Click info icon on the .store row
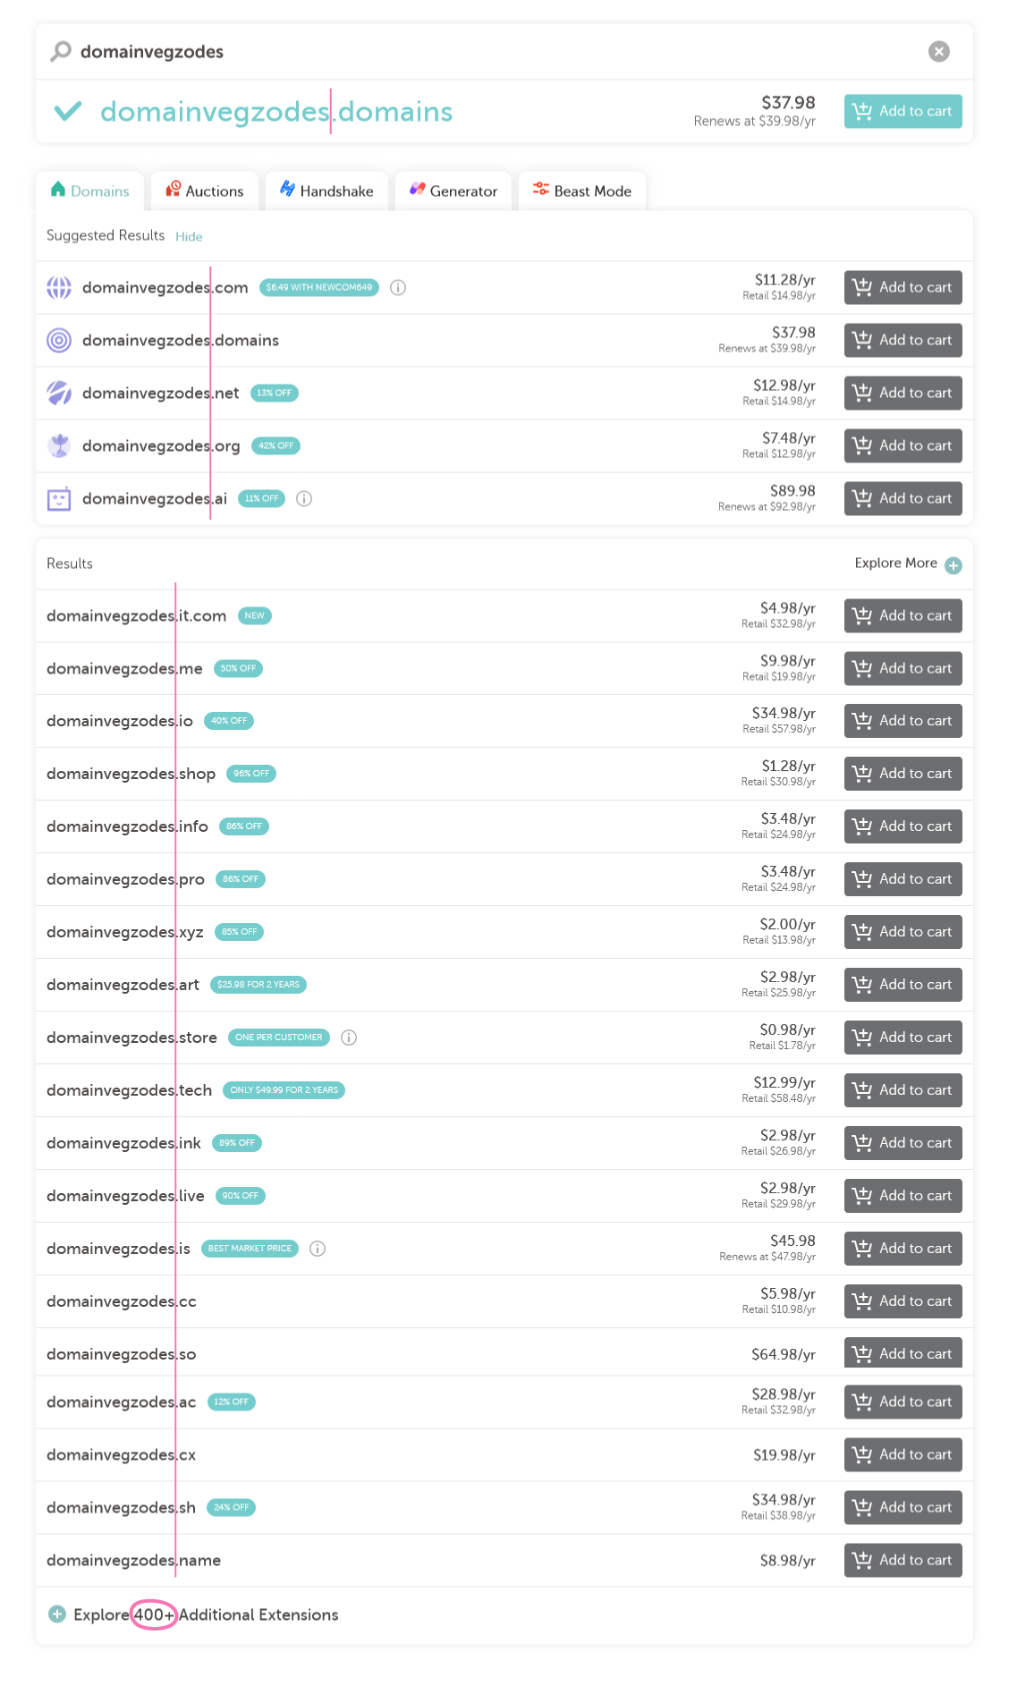 click(x=349, y=1038)
